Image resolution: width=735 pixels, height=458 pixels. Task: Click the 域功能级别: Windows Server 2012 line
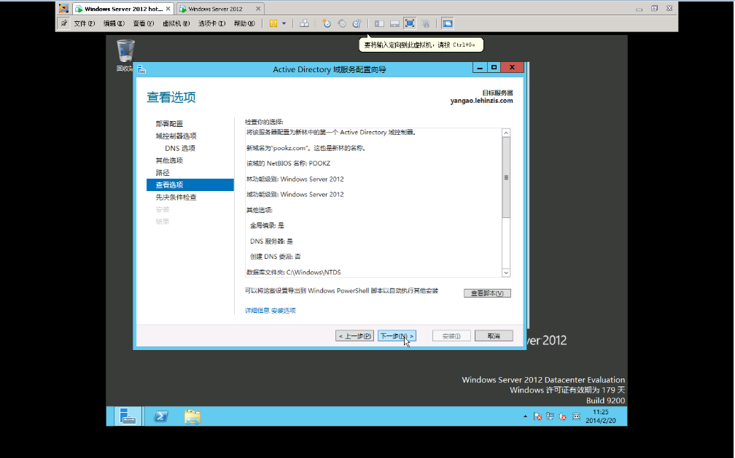(x=295, y=194)
